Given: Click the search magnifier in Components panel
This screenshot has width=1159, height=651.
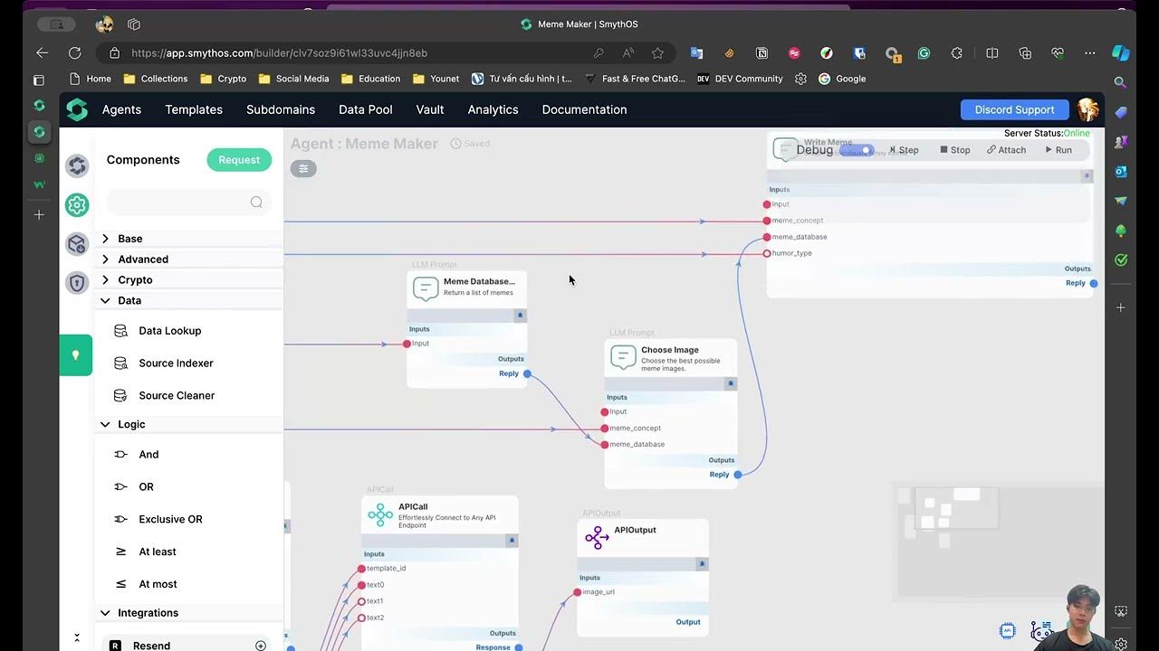Looking at the screenshot, I should 256,203.
